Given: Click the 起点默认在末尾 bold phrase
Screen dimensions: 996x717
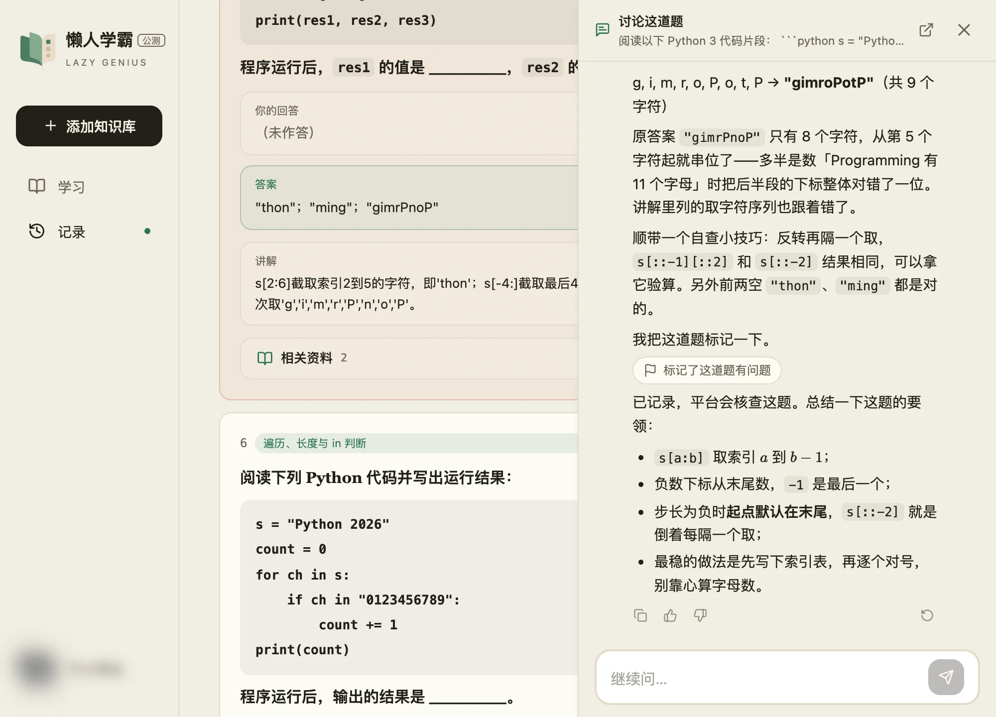Looking at the screenshot, I should click(x=777, y=512).
